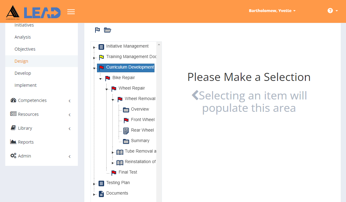Click folder icon beside Overview
Image resolution: width=346 pixels, height=202 pixels.
click(126, 110)
